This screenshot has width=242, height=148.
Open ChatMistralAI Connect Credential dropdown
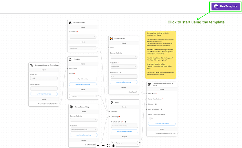pyautogui.click(x=123, y=57)
